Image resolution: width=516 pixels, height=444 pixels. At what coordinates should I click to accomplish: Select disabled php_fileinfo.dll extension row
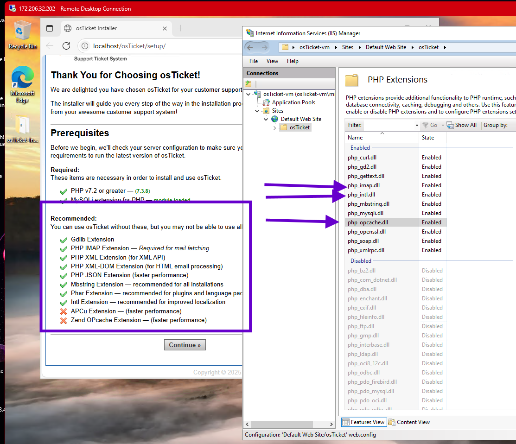[x=395, y=317]
